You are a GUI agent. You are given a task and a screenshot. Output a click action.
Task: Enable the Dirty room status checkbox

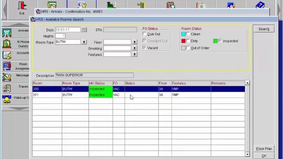point(188,41)
